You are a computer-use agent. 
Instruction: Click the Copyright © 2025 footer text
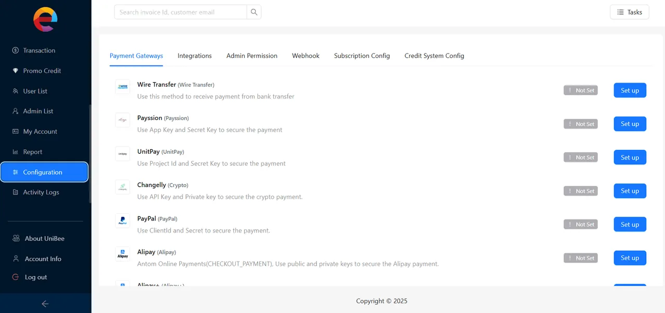[x=382, y=301]
